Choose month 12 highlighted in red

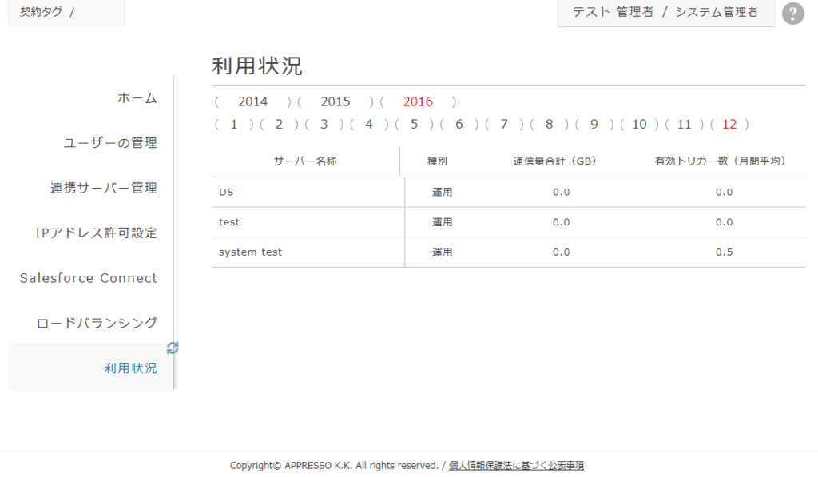click(x=729, y=124)
